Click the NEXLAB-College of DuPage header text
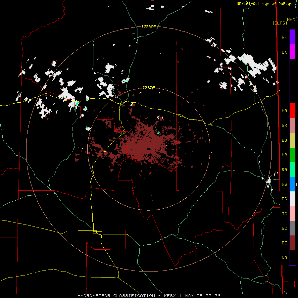This screenshot has height=298, width=298. coord(265,4)
